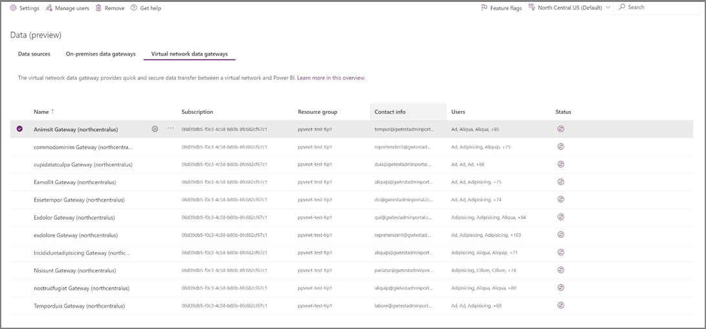Open Get help question icon
The height and width of the screenshot is (329, 706).
click(x=134, y=8)
